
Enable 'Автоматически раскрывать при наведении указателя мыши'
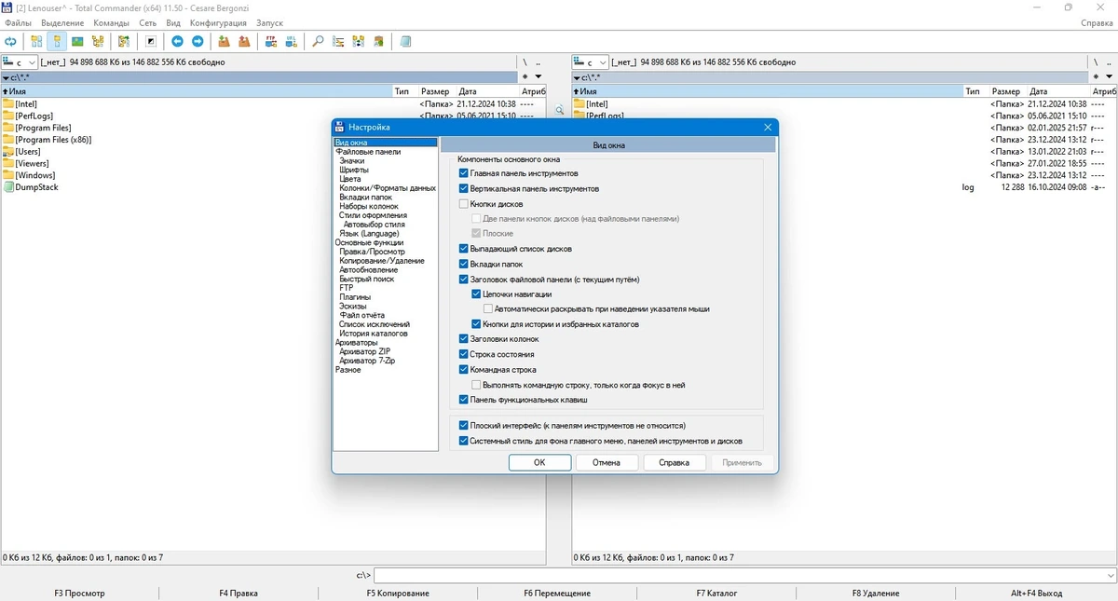tap(488, 308)
